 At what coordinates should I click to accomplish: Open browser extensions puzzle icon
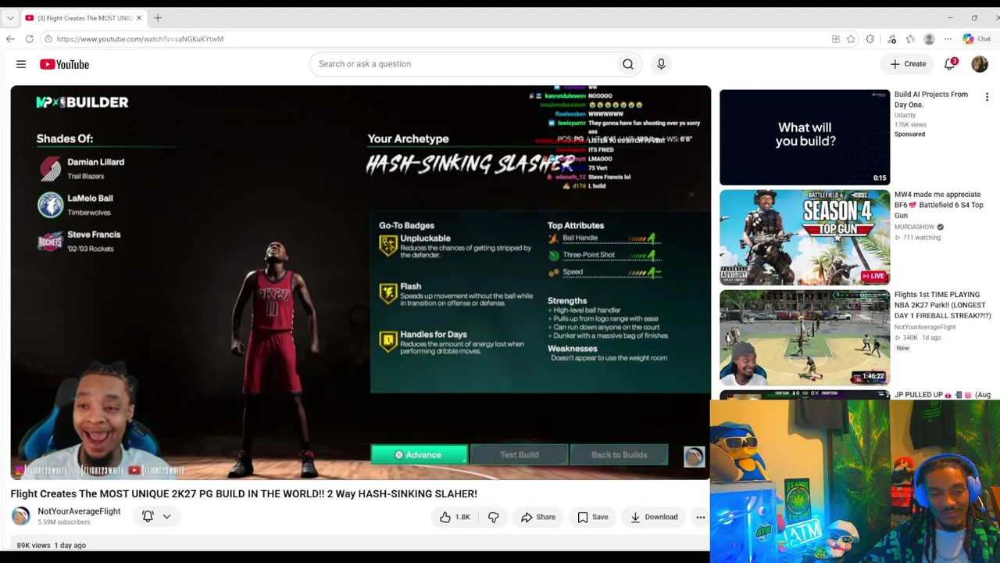pyautogui.click(x=870, y=39)
